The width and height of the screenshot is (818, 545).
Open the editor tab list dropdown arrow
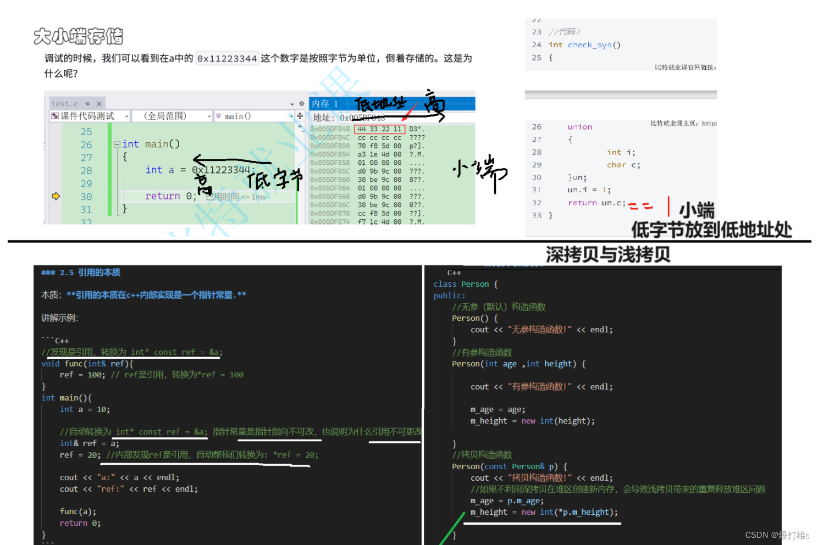[x=292, y=104]
